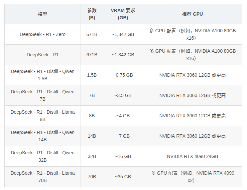The width and height of the screenshot is (247, 190).
Task: Click the 推荐 GPU column header
Action: [192, 14]
